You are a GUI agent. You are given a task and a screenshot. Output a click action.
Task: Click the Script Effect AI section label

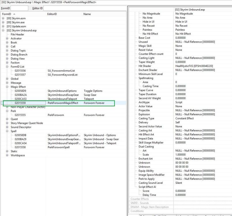point(147,187)
